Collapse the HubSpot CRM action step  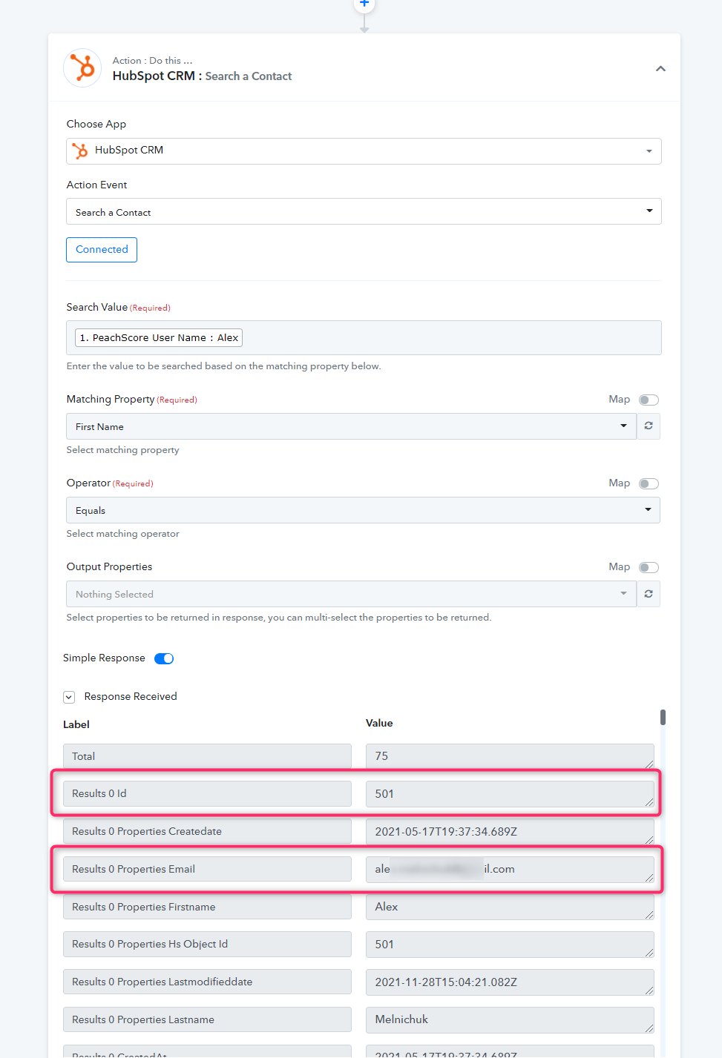[x=660, y=69]
